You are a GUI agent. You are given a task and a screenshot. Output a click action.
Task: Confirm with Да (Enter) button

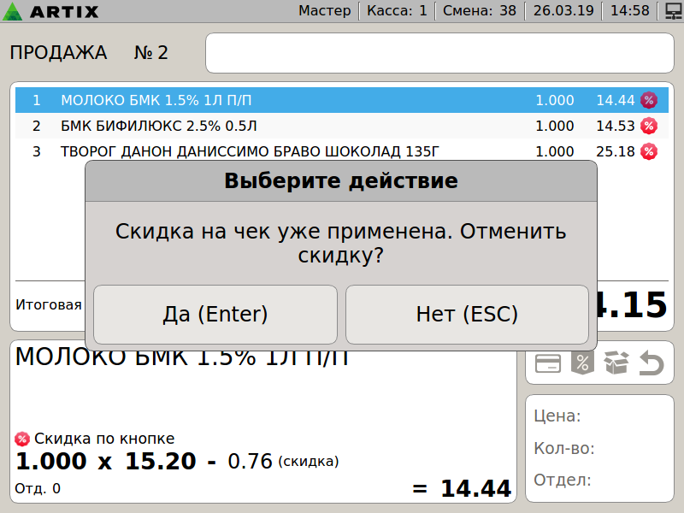[215, 315]
